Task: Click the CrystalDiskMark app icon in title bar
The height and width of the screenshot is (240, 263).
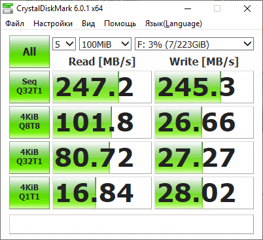Action: [8, 9]
